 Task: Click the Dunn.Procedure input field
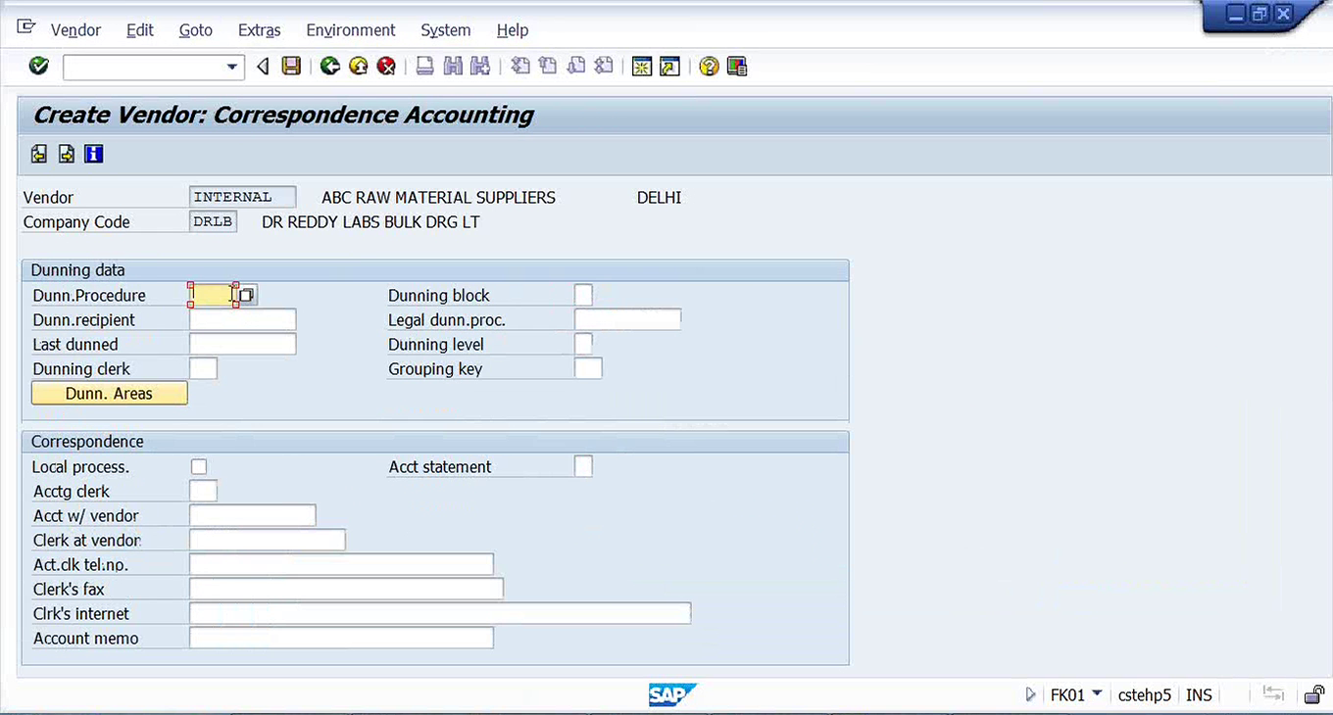pyautogui.click(x=213, y=295)
